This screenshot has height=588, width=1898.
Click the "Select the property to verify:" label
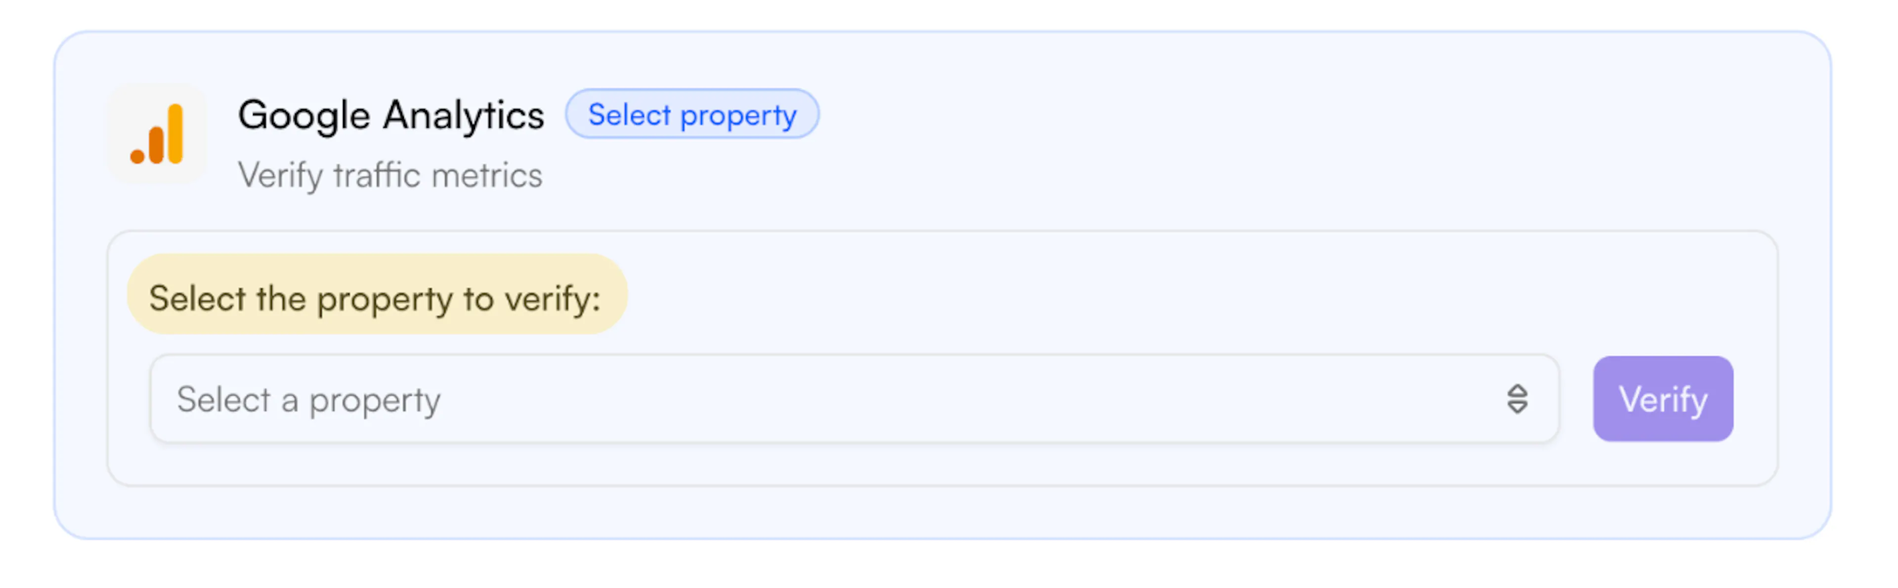pyautogui.click(x=375, y=299)
